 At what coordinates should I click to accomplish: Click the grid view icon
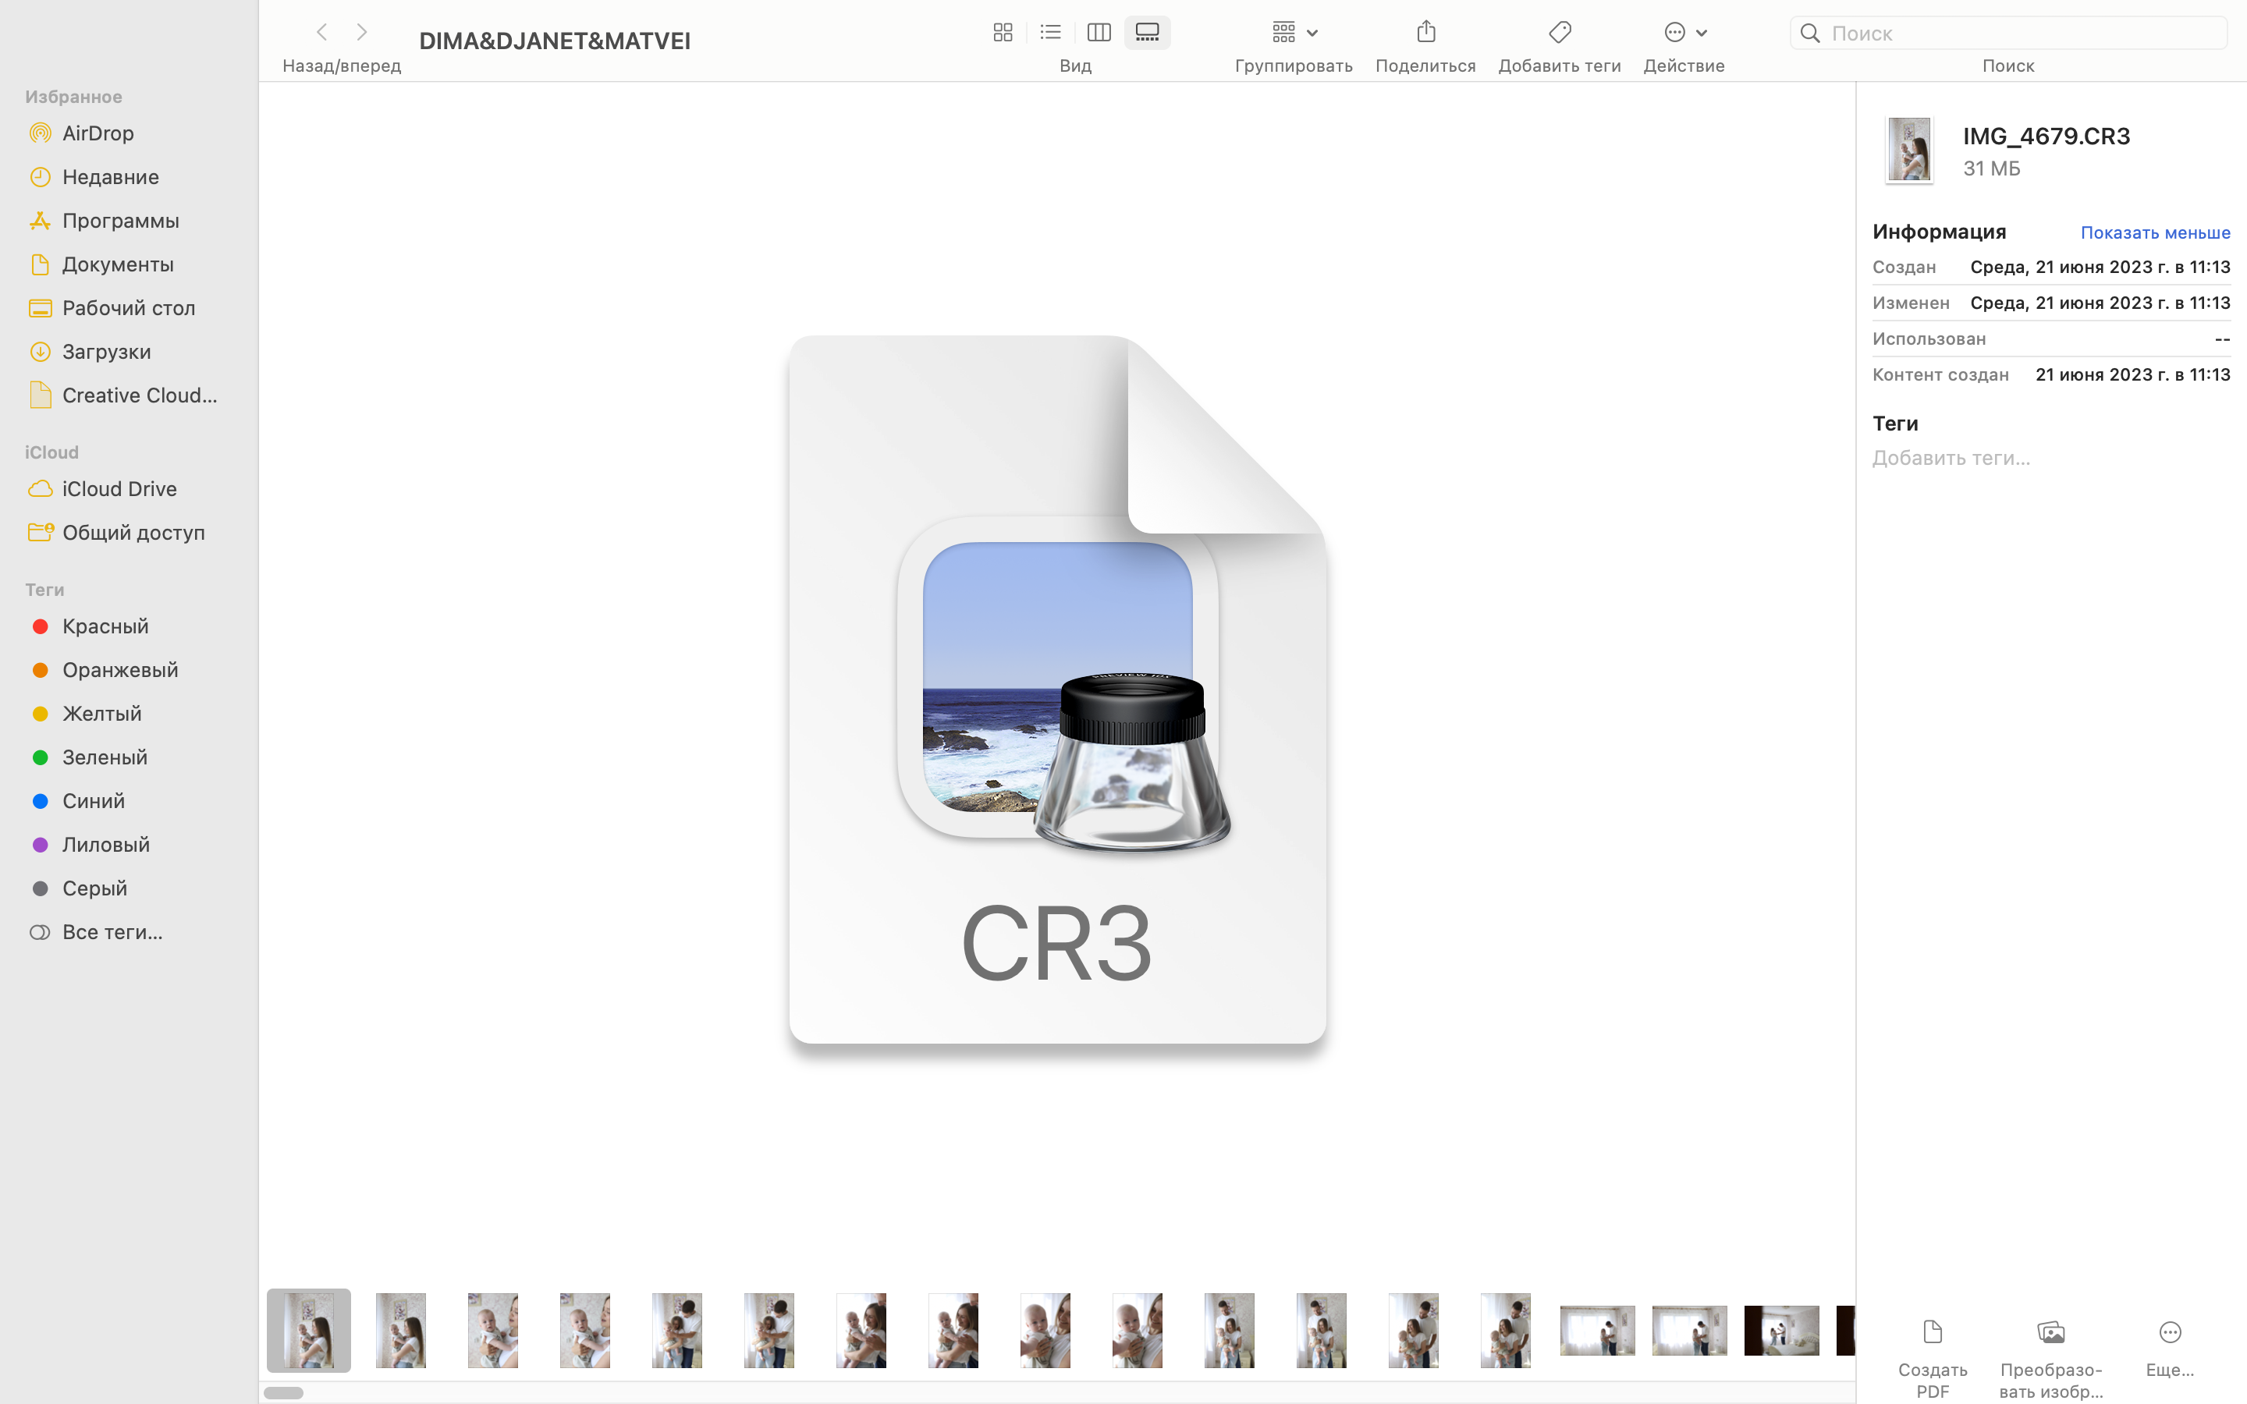click(1001, 30)
